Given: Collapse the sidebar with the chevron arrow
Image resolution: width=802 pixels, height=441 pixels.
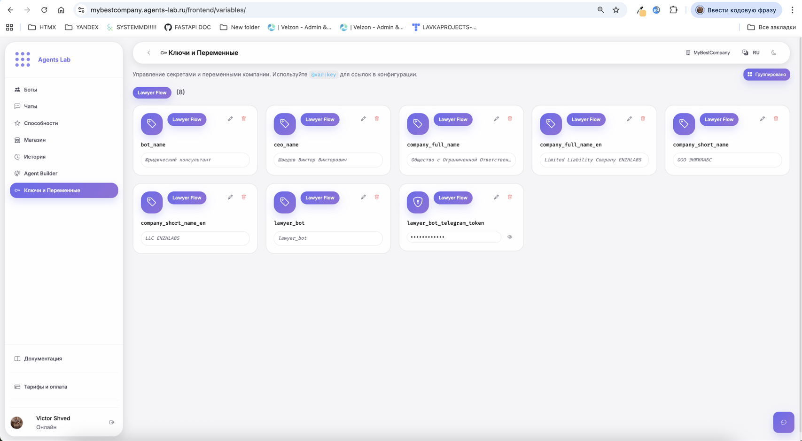Looking at the screenshot, I should coord(149,53).
